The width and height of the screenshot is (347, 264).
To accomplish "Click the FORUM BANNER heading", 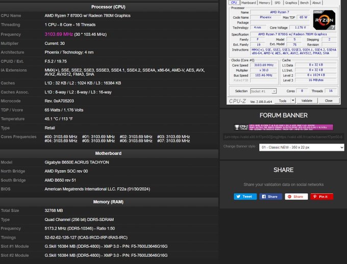I will [284, 115].
